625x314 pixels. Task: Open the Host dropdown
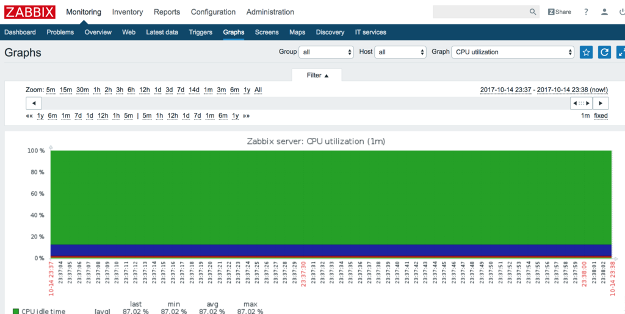pos(400,52)
